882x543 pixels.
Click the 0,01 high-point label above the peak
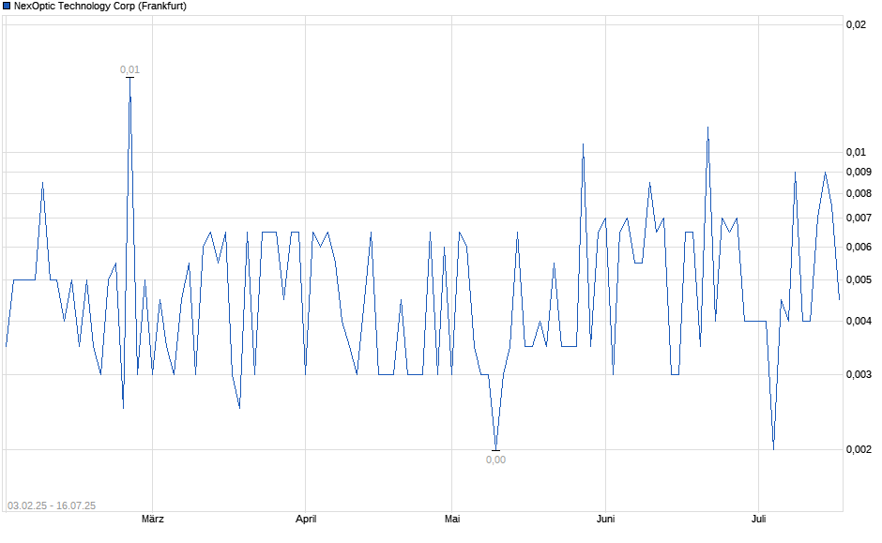pyautogui.click(x=129, y=69)
